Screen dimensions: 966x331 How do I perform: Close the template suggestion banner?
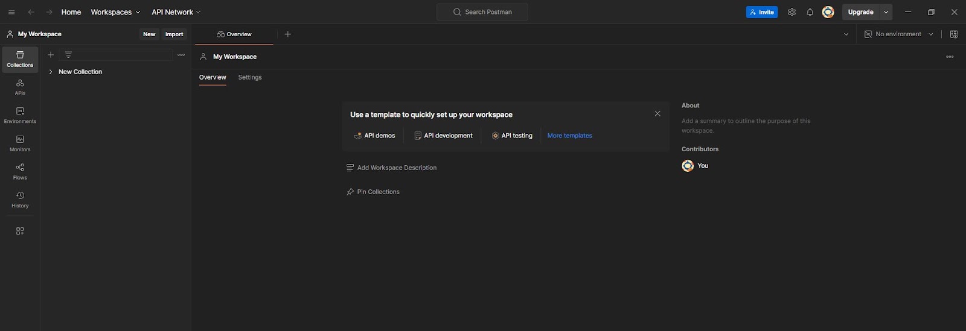click(657, 114)
